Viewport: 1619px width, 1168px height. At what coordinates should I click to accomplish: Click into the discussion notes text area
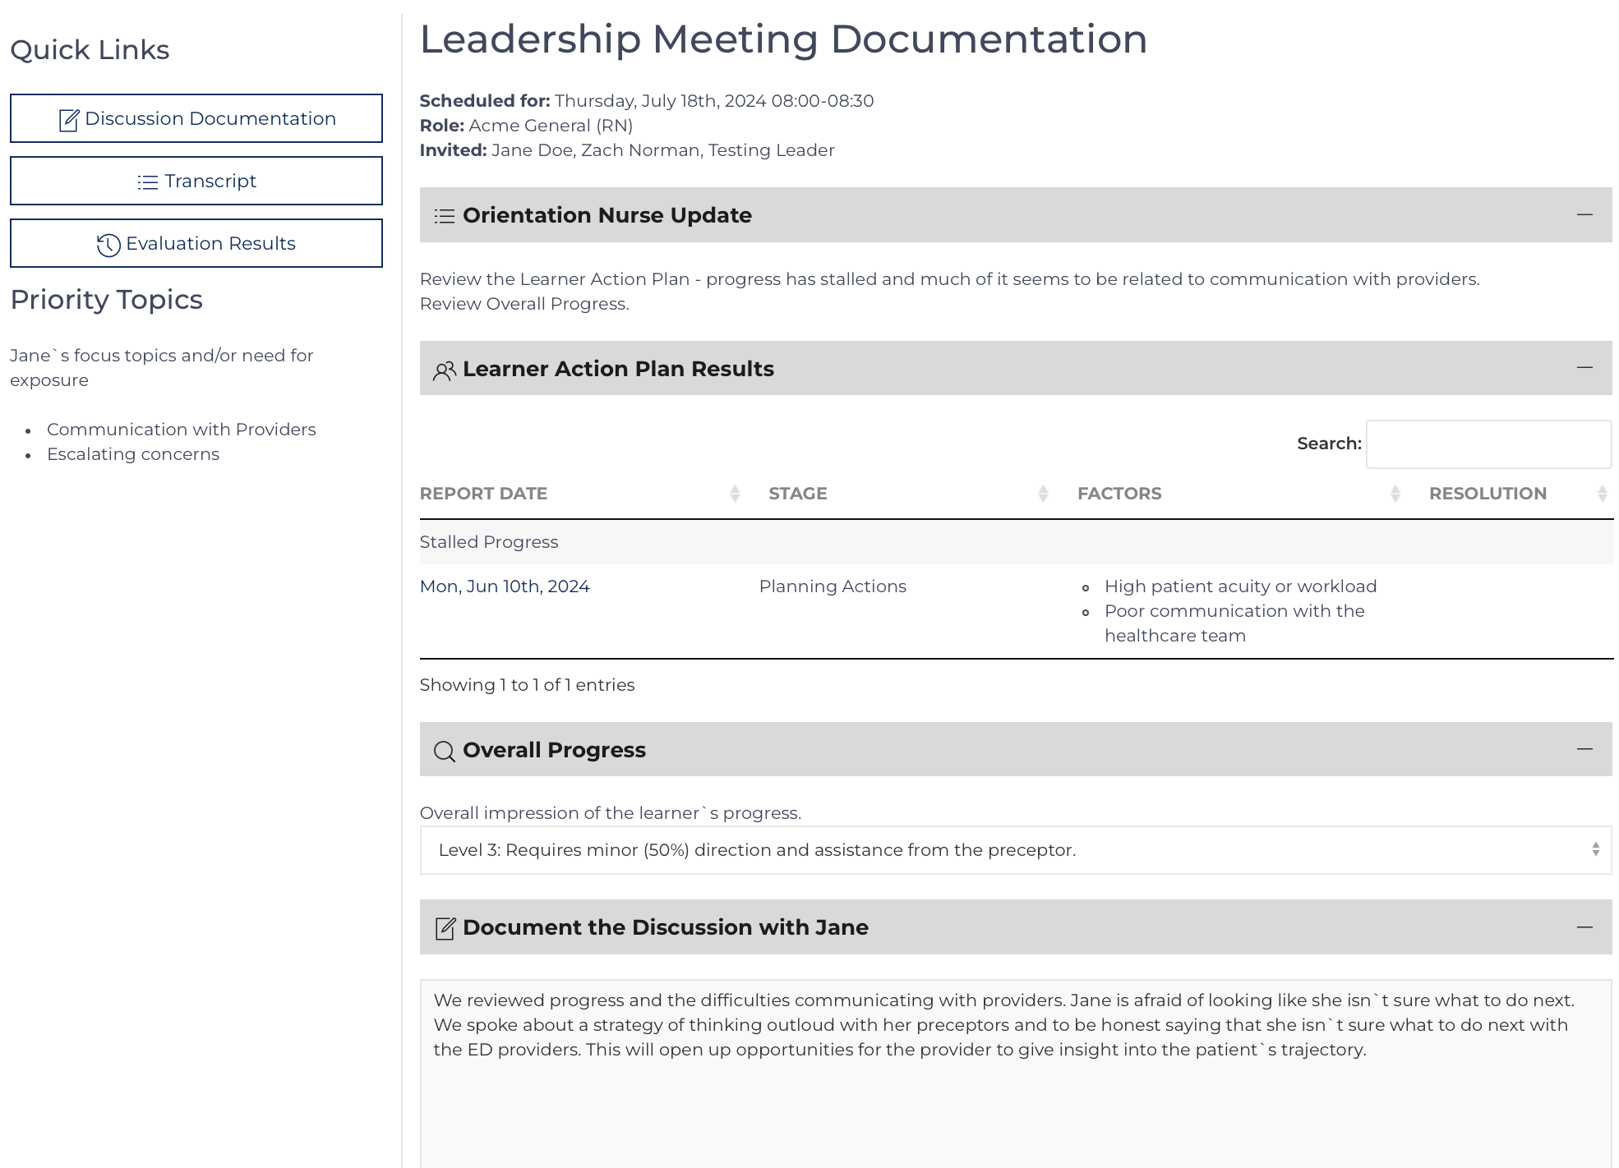point(1016,1074)
